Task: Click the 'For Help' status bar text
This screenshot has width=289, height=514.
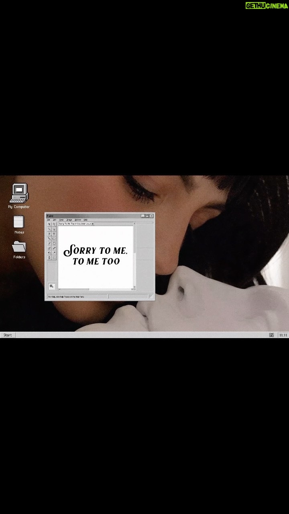Action: pyautogui.click(x=66, y=297)
